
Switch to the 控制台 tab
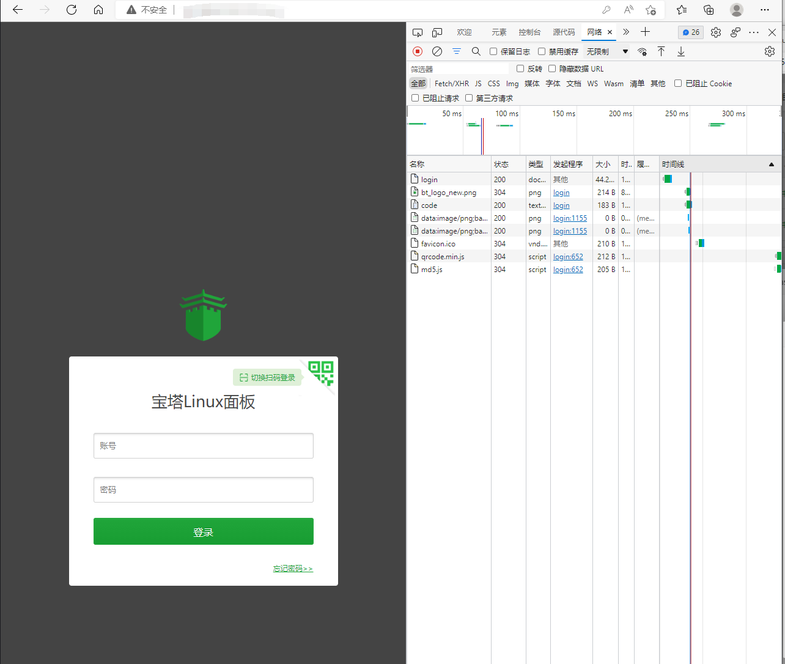click(x=529, y=32)
